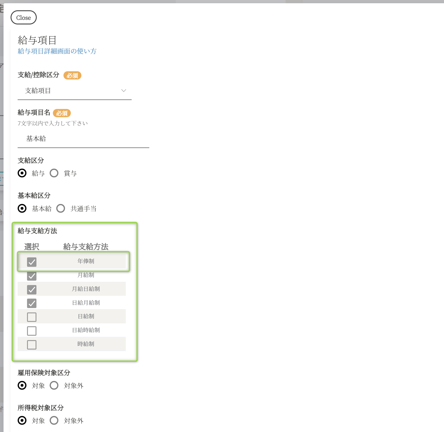The image size is (444, 432).
Task: Click the Close button
Action: tap(24, 18)
